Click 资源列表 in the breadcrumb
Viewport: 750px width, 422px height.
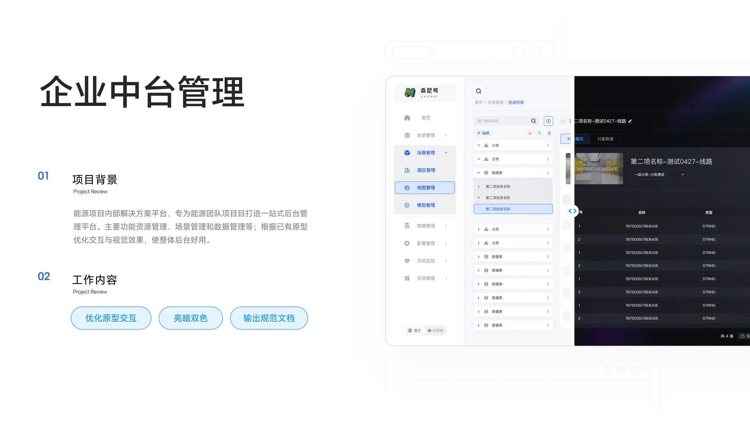click(x=516, y=102)
